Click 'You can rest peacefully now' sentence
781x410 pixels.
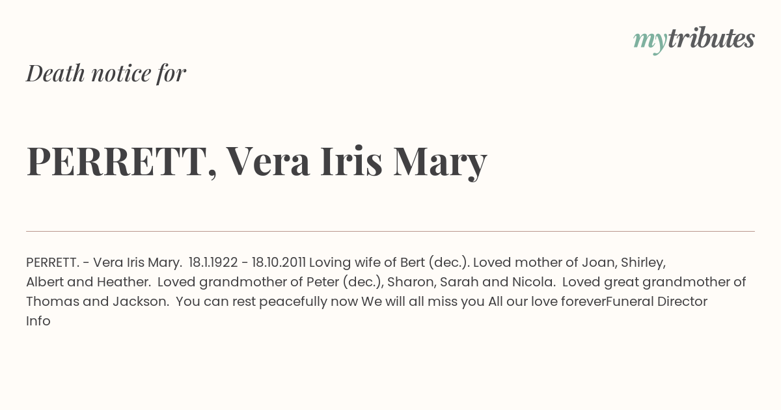(x=267, y=301)
